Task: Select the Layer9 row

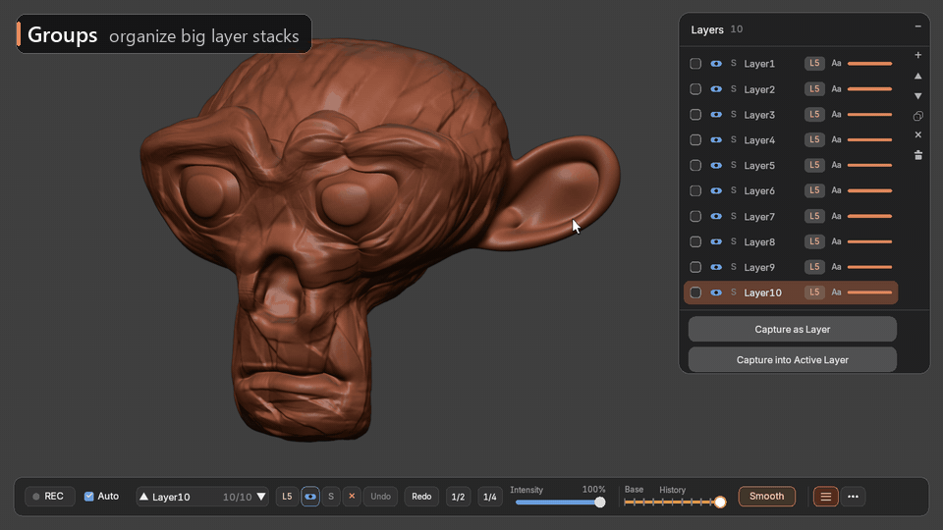Action: [791, 267]
